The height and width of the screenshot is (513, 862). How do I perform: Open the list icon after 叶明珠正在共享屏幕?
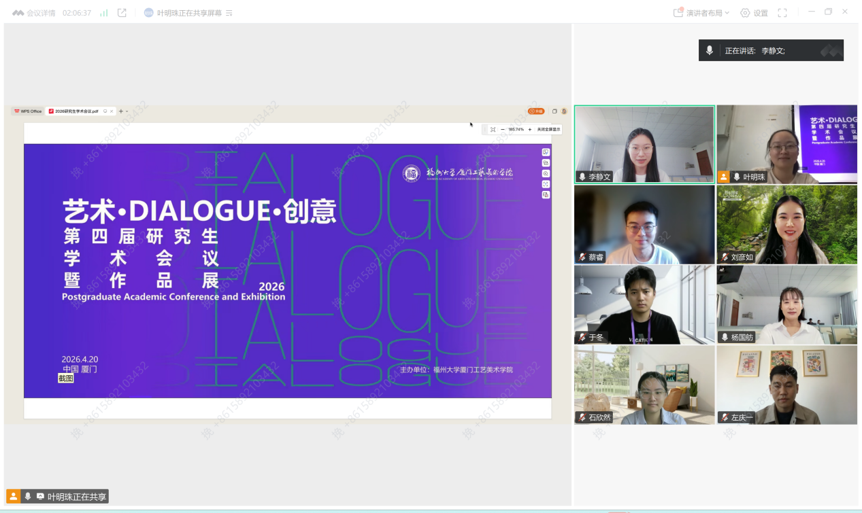pos(229,13)
